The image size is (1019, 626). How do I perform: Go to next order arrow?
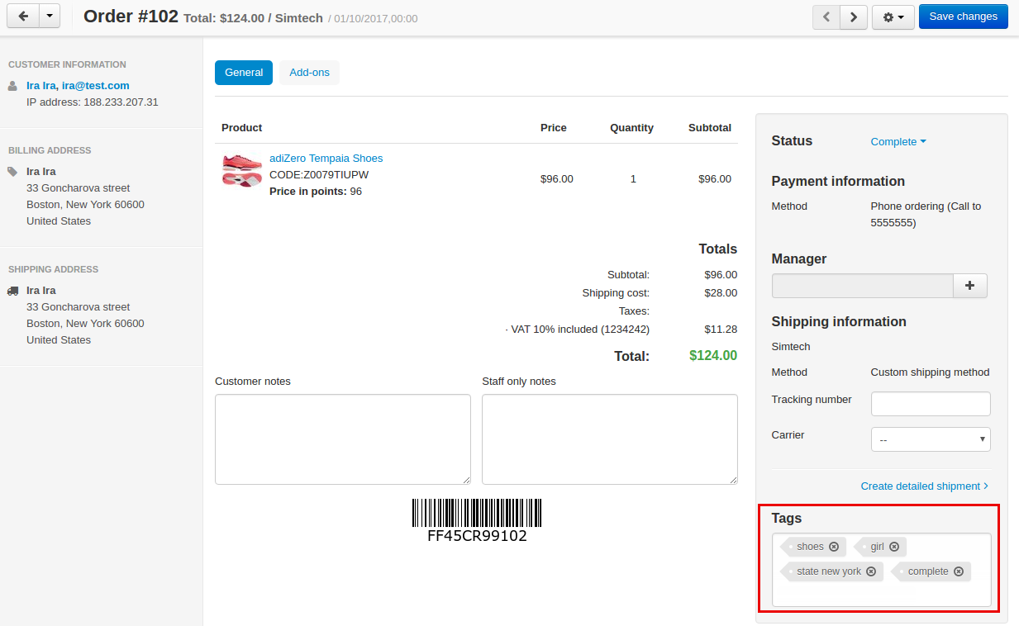pos(854,17)
